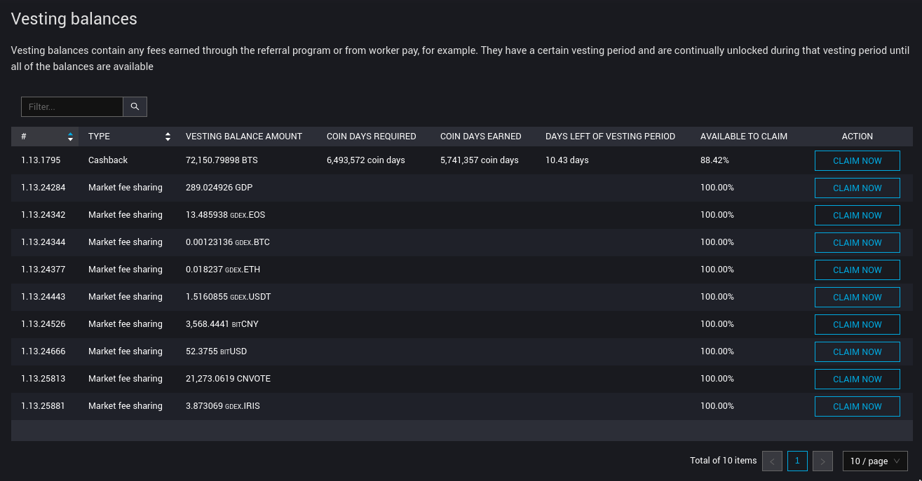Click the 1.5160855 GDEX.USDT amount
Image resolution: width=922 pixels, height=481 pixels.
pos(229,297)
